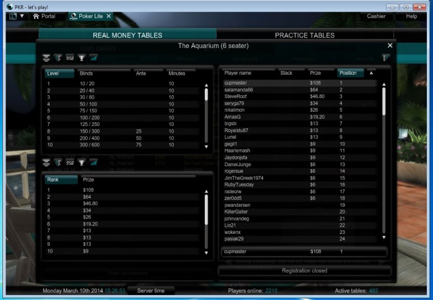Switch to Real Money Tables tab
The width and height of the screenshot is (433, 300).
click(127, 35)
